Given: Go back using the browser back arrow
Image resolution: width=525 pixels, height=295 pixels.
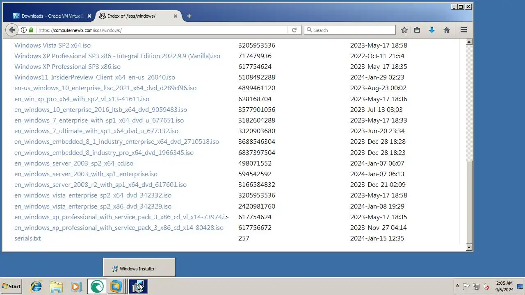Looking at the screenshot, I should coord(12,30).
